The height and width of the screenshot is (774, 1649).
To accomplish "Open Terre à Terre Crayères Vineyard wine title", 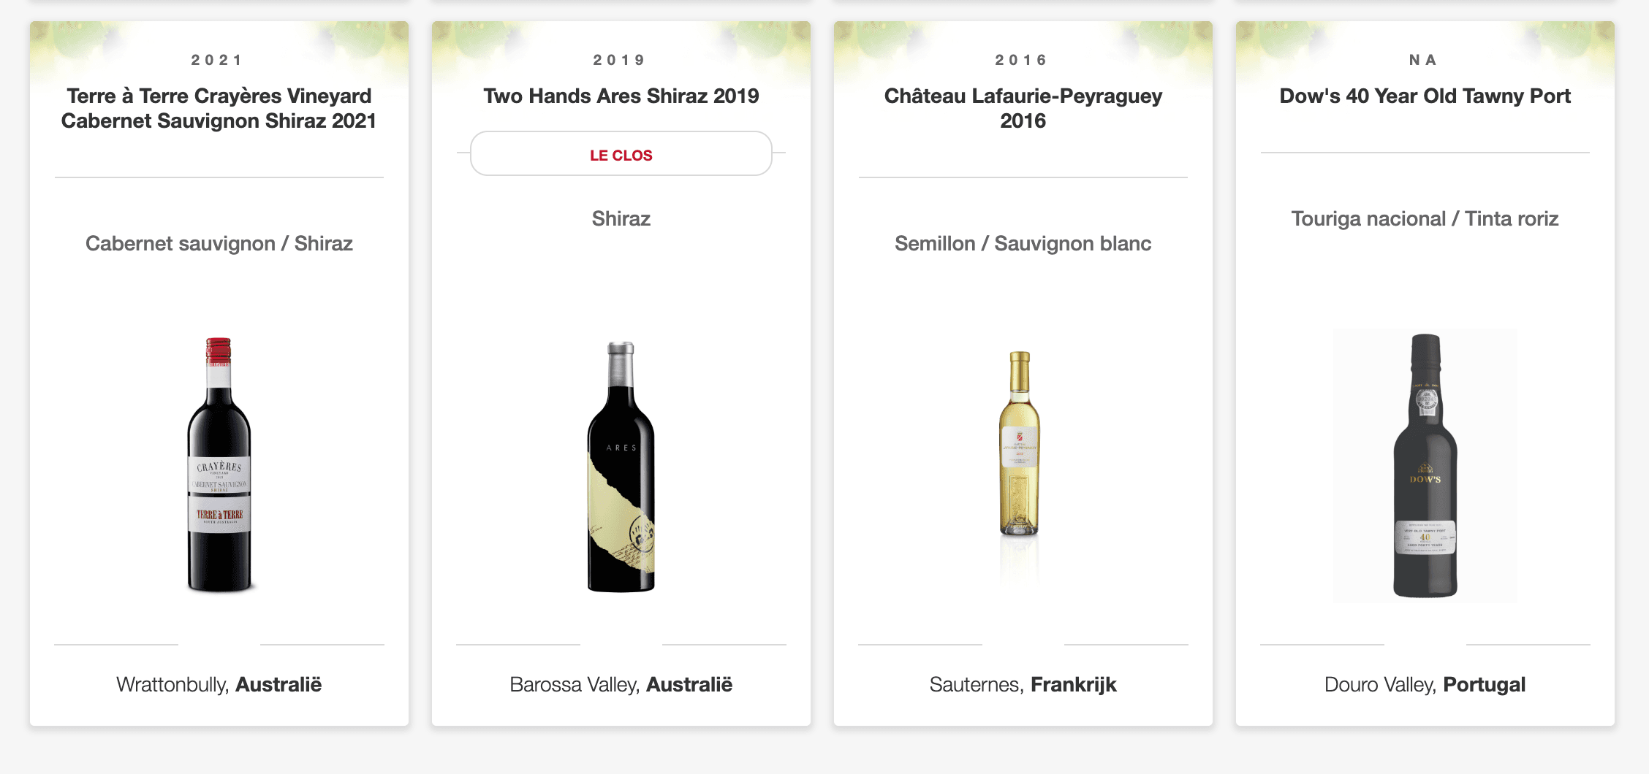I will pos(219,108).
